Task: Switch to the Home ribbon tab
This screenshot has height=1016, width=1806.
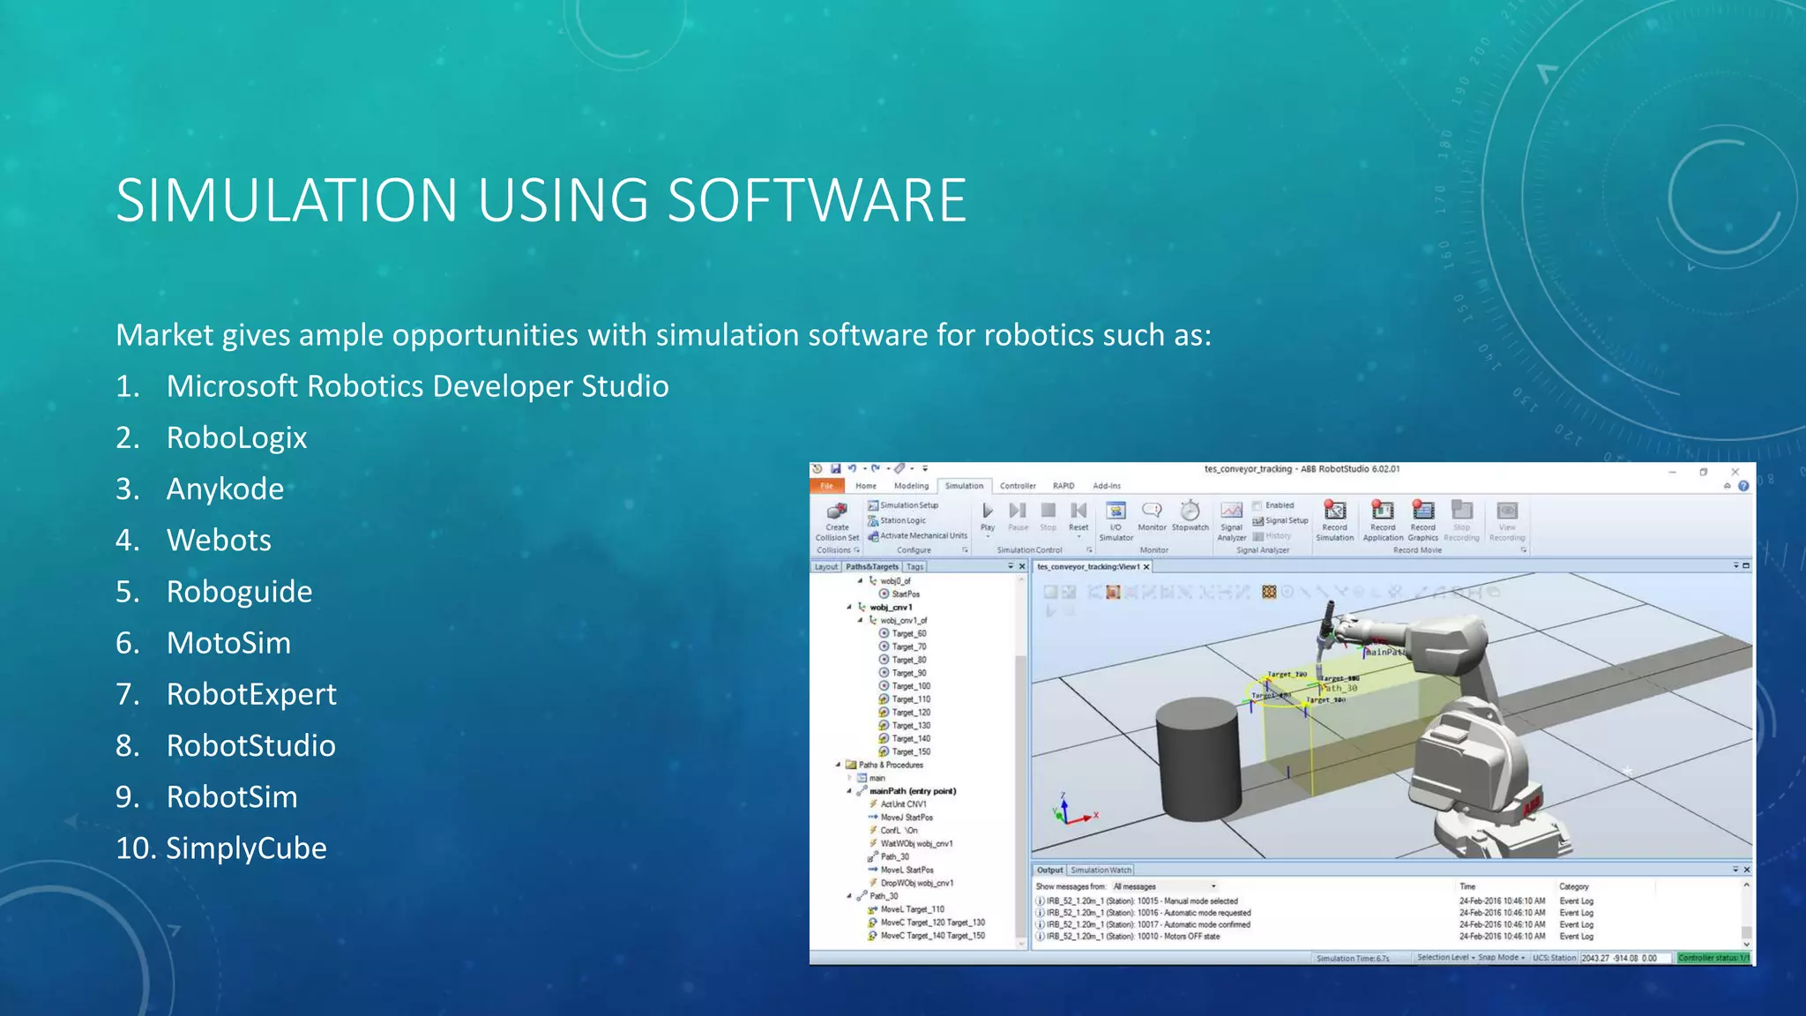Action: 866,486
